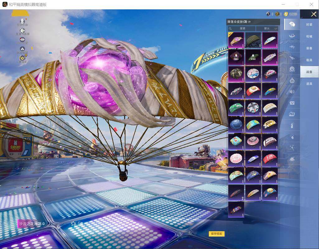
Task: Close the warehouse with the X button
Action: [314, 14]
